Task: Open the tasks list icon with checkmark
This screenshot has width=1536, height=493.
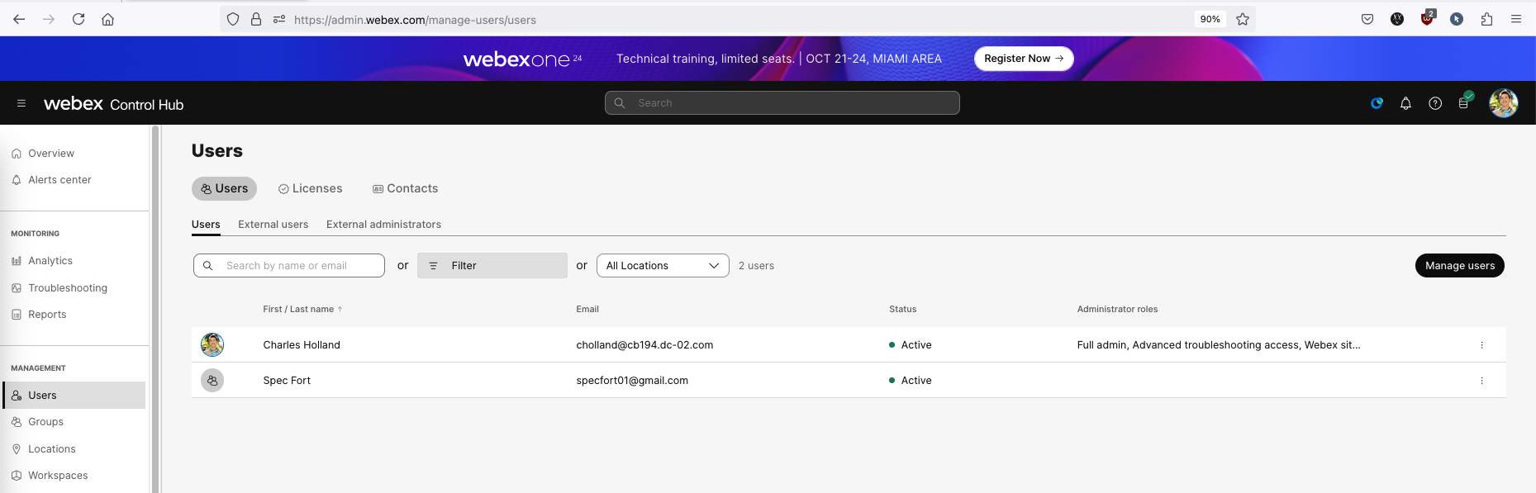Action: tap(1464, 102)
